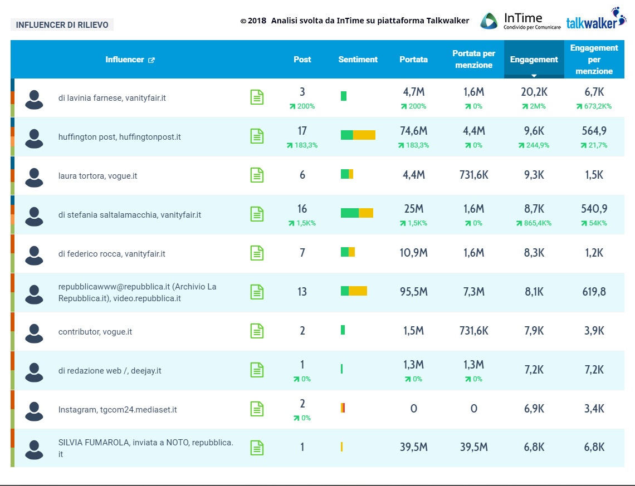This screenshot has height=486, width=635.
Task: Click 10,9M portata for federico rocca
Action: click(x=413, y=253)
